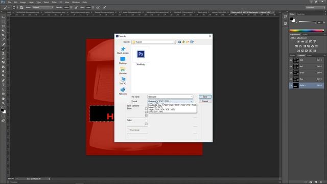Click Cancel button in Save As dialog
The image size is (327, 184).
205,101
